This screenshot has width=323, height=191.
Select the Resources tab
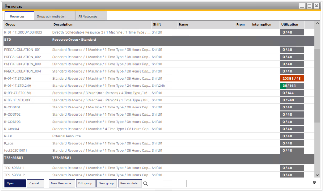tap(17, 16)
